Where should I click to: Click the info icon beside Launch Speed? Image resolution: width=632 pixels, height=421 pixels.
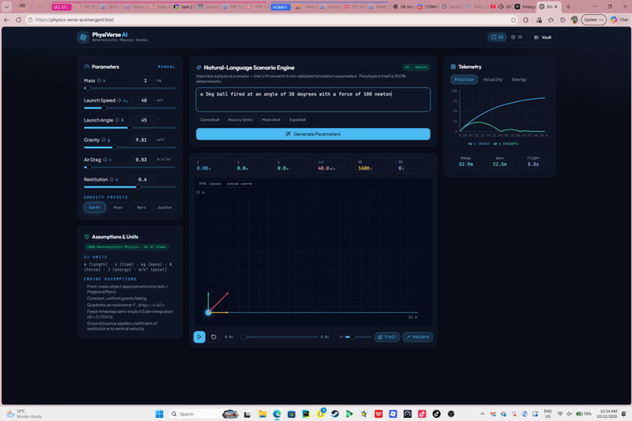coord(119,100)
